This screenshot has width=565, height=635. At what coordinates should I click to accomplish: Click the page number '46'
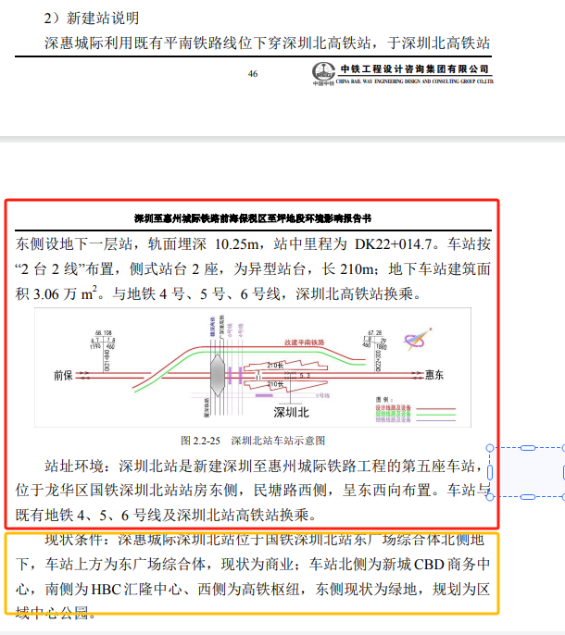pyautogui.click(x=253, y=74)
